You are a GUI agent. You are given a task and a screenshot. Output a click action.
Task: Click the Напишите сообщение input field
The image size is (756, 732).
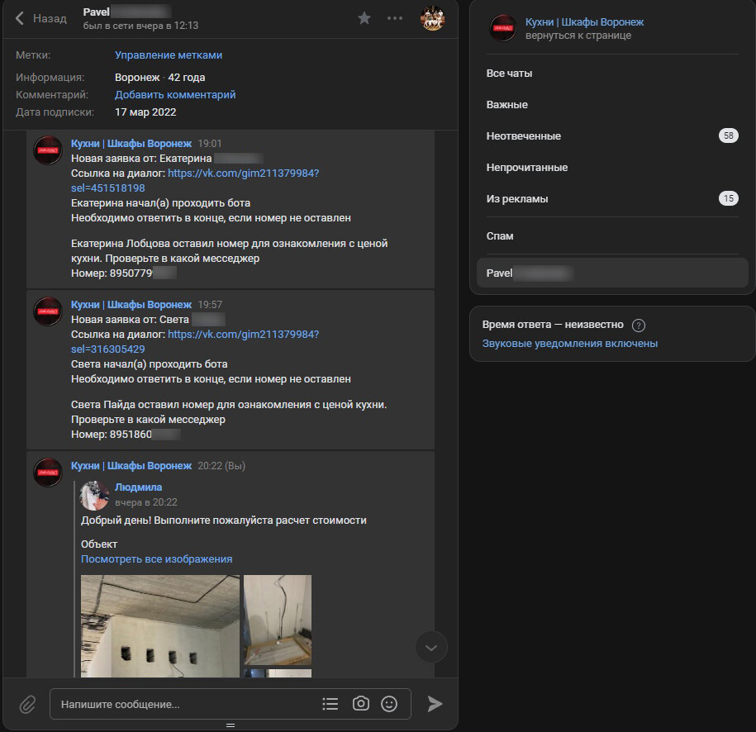point(186,704)
